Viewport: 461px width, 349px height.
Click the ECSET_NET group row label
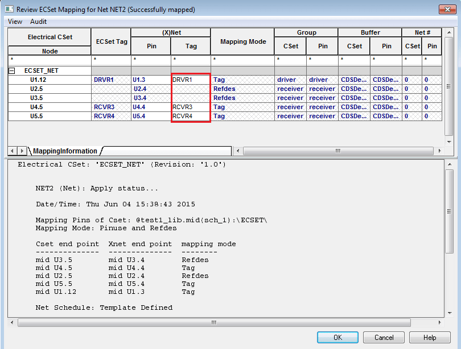[x=41, y=70]
